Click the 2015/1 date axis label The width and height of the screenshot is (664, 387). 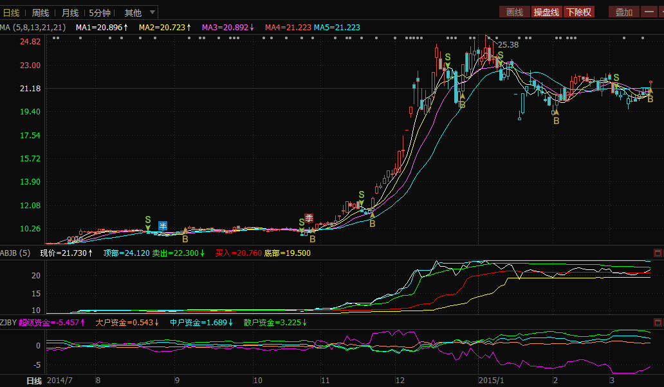point(491,380)
